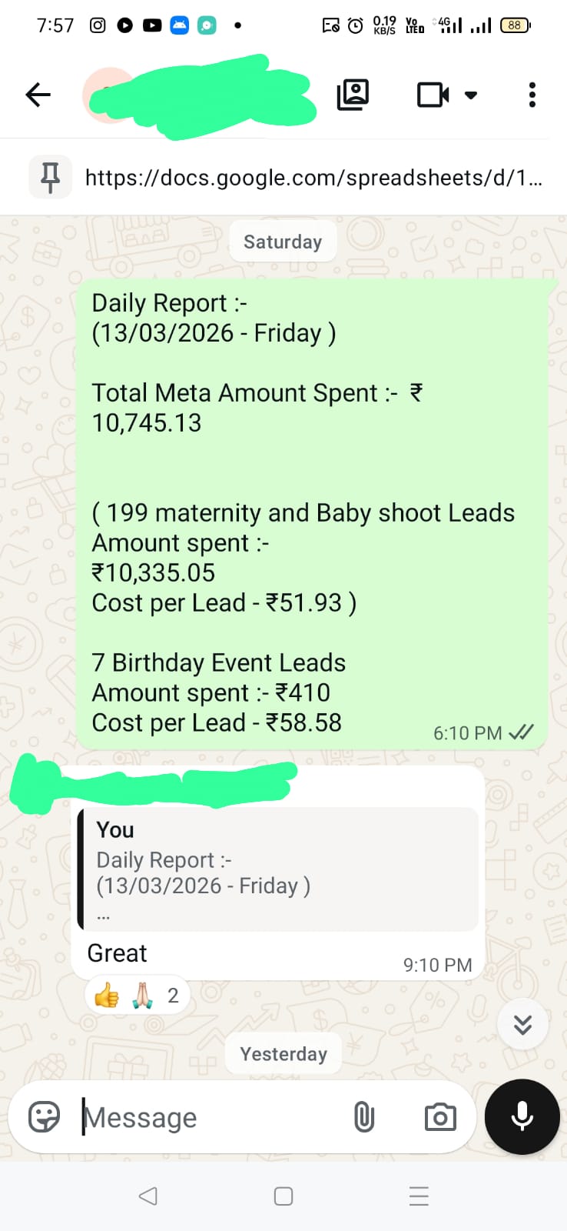Open the three-dot more options menu

pos(532,95)
